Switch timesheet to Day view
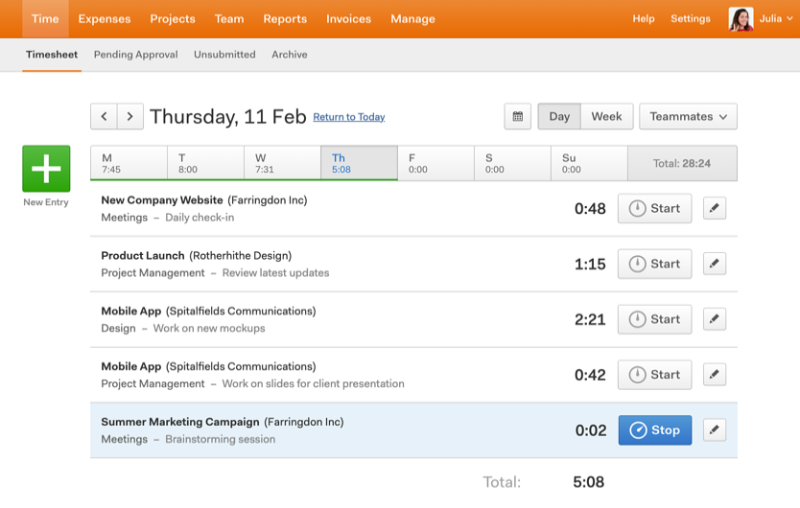The height and width of the screenshot is (508, 800). pos(559,117)
